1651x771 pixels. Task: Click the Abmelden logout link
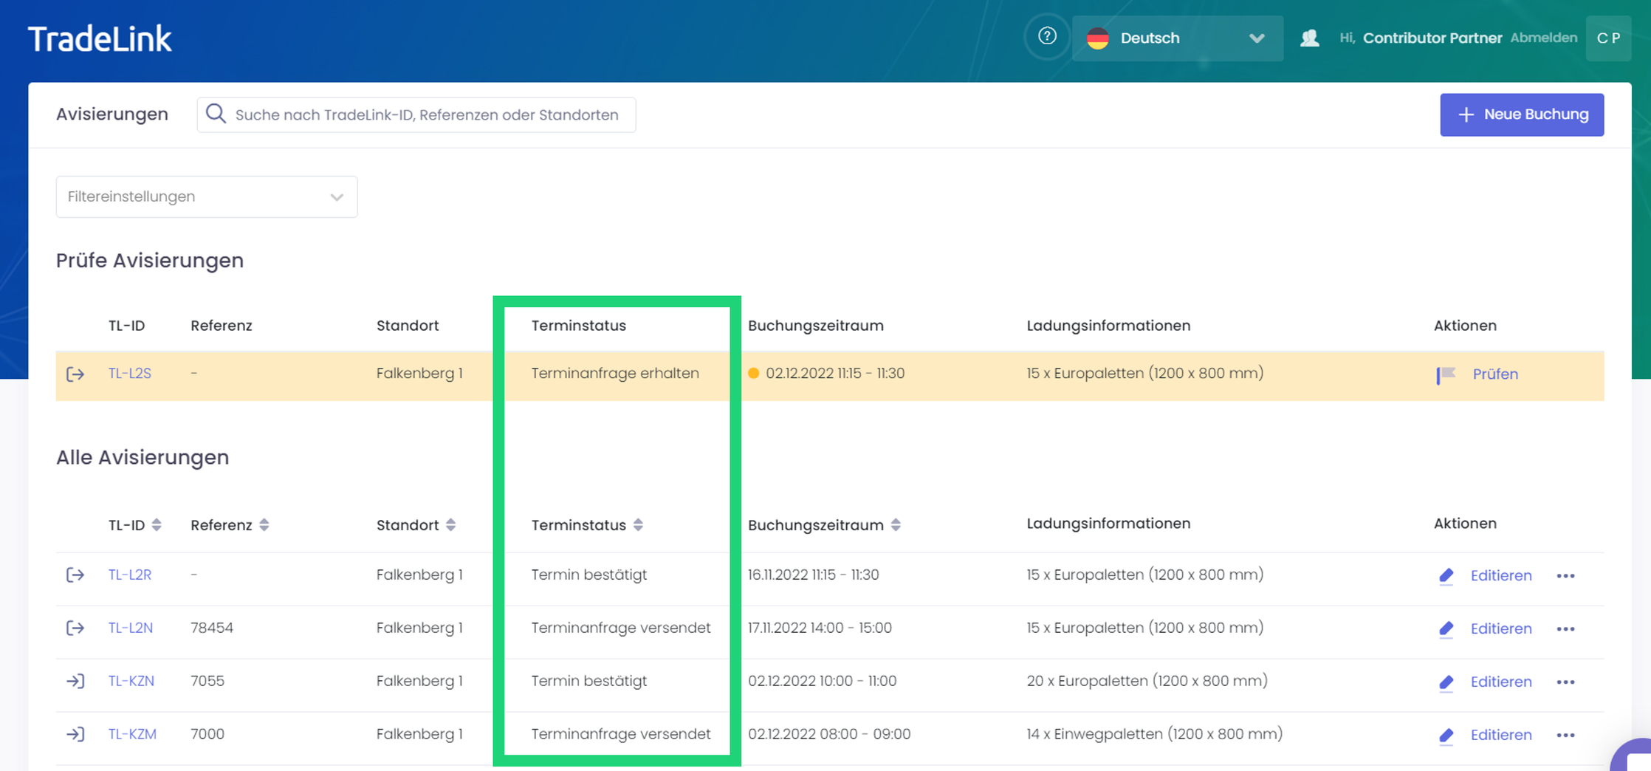[1543, 38]
